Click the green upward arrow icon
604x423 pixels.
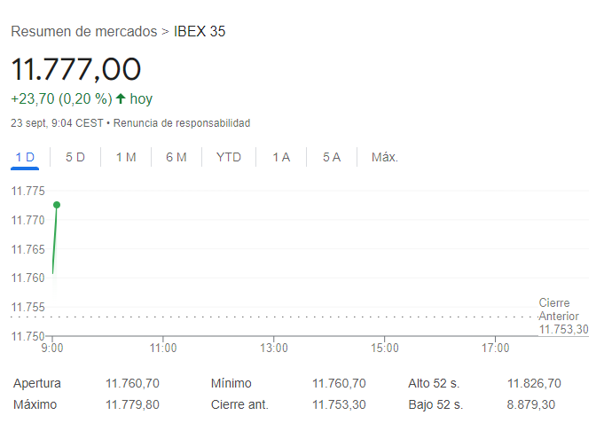(x=121, y=98)
